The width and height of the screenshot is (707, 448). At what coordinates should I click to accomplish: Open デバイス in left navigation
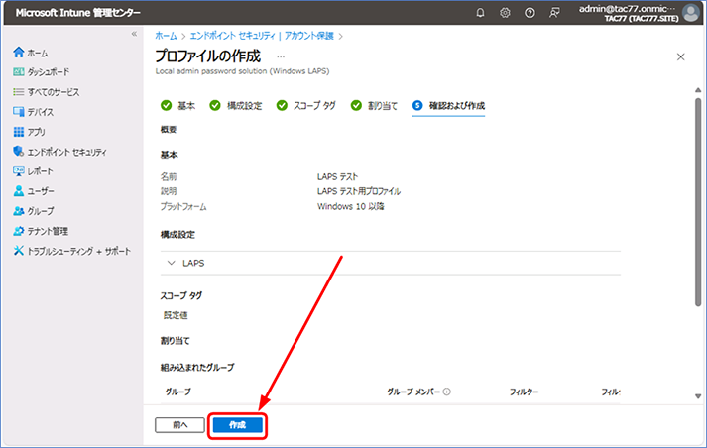(40, 112)
